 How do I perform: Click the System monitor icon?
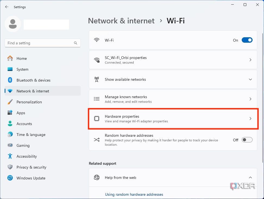(x=10, y=69)
